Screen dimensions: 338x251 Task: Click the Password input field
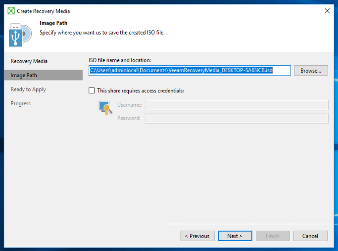pyautogui.click(x=237, y=118)
